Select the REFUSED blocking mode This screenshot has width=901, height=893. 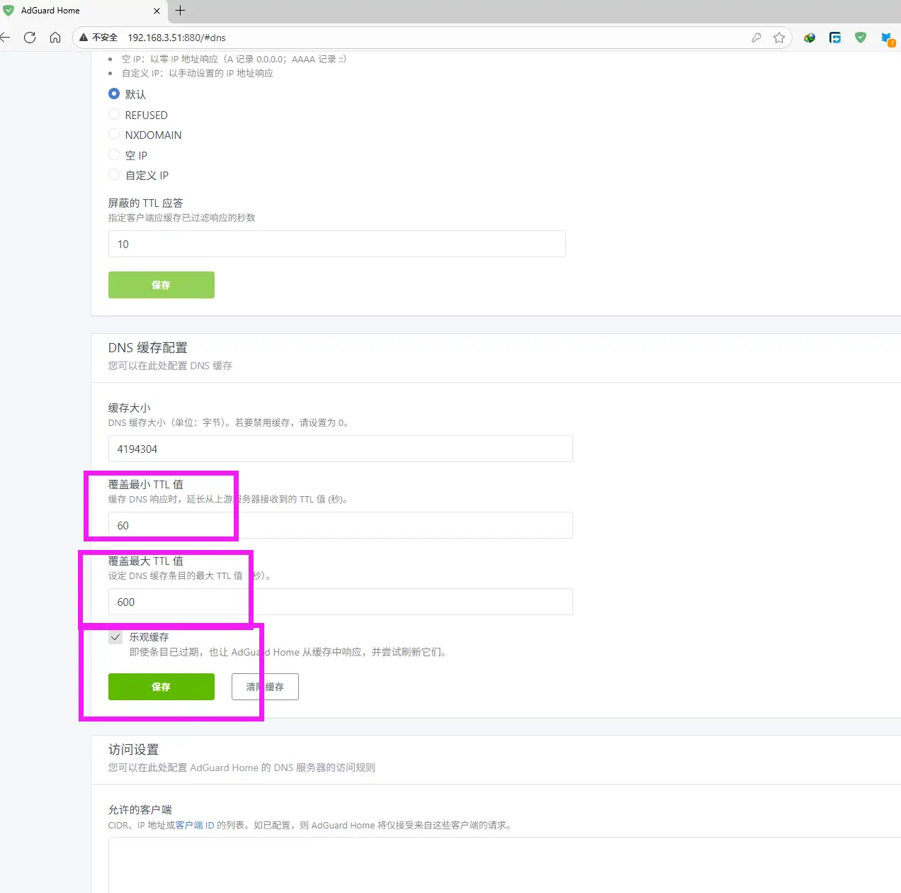[x=114, y=114]
